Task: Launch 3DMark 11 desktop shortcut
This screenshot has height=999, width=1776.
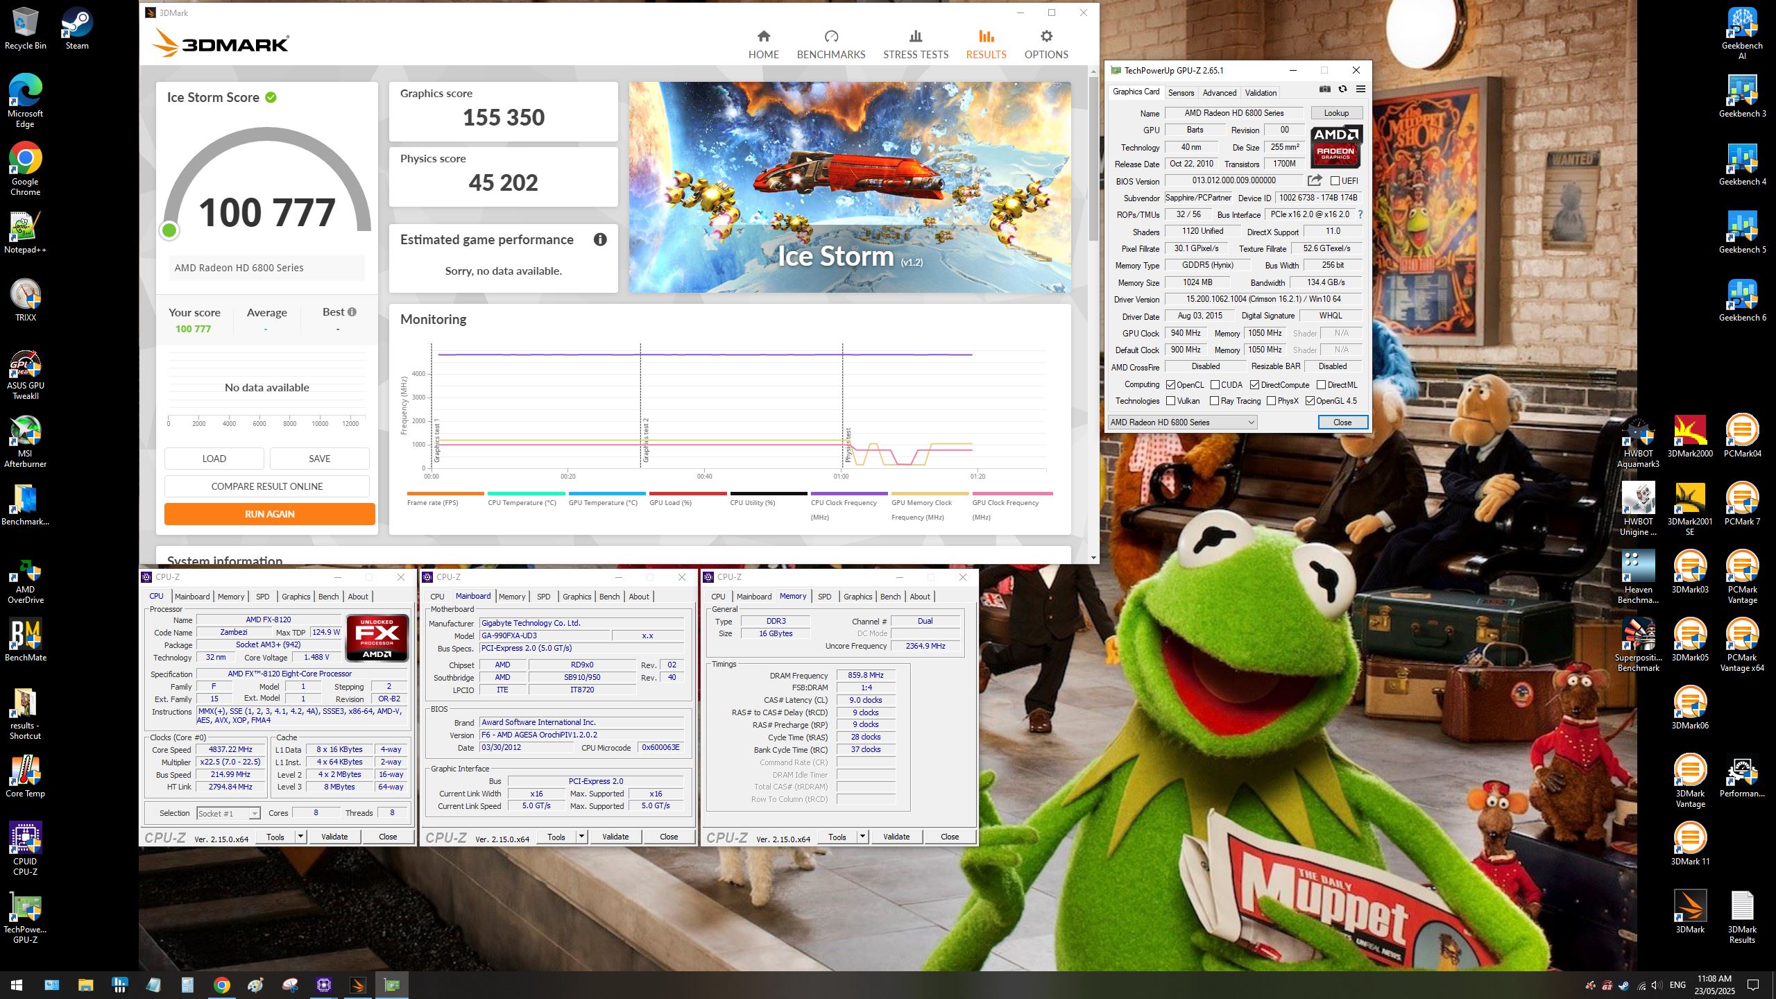Action: tap(1690, 844)
